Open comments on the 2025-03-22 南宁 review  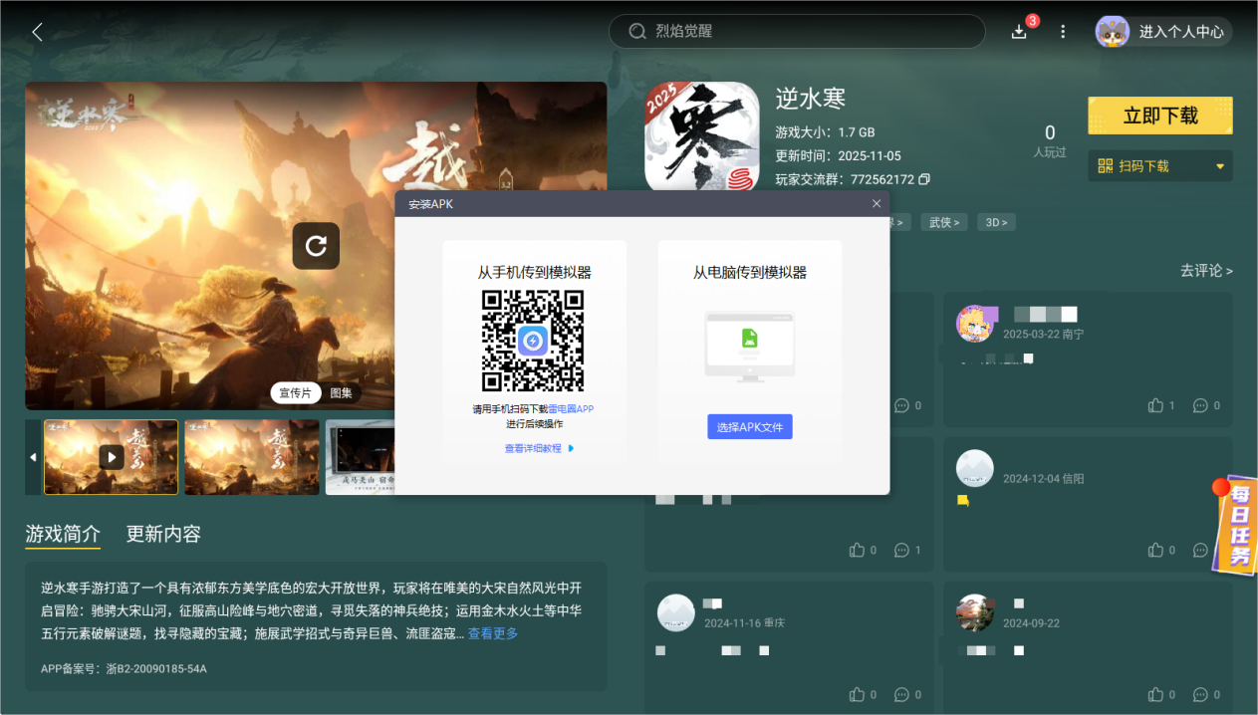[1200, 405]
